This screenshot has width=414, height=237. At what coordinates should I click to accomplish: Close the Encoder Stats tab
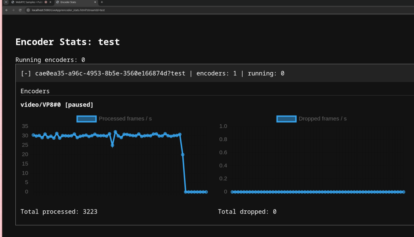[x=95, y=2]
